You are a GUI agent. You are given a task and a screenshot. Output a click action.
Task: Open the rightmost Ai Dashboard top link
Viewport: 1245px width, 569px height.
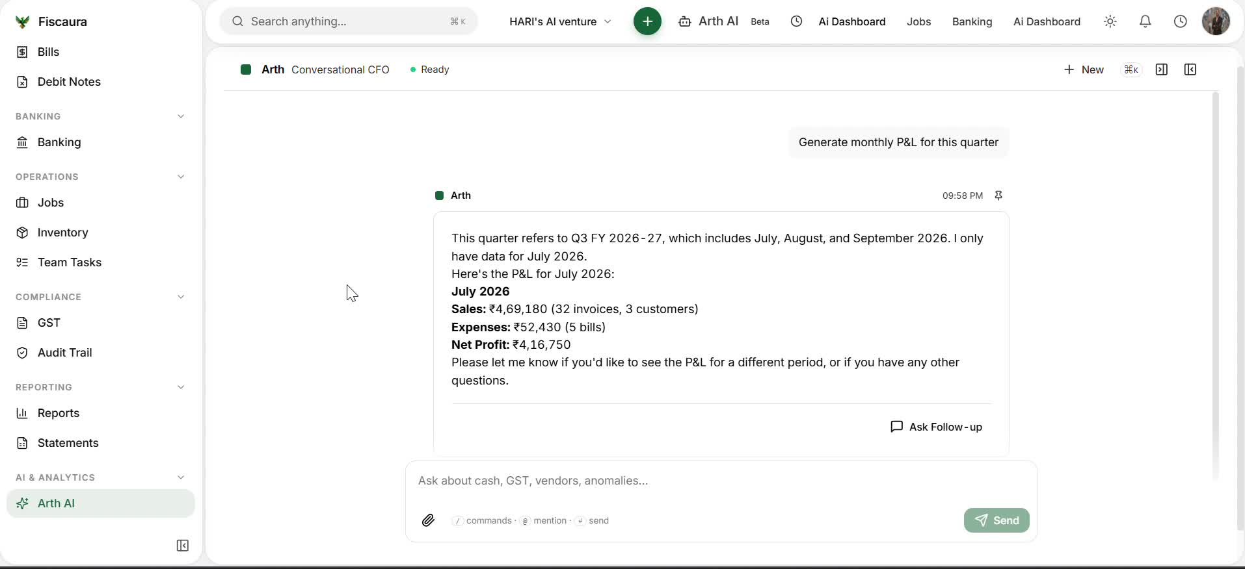1047,21
